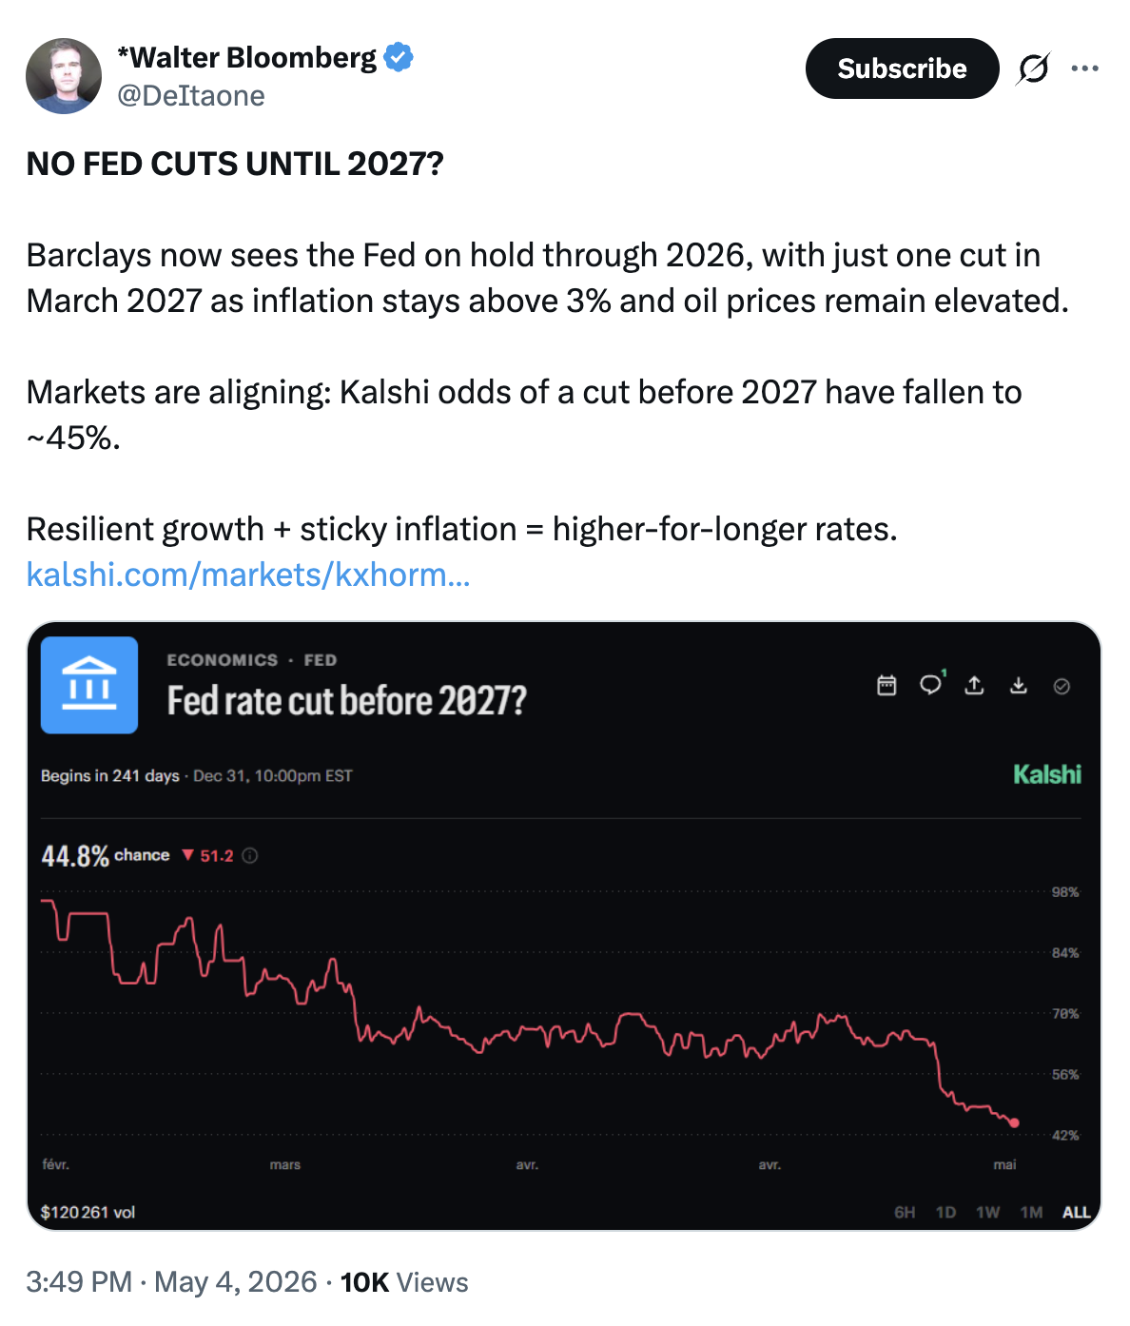This screenshot has width=1130, height=1326.
Task: Click Walter Bloomberg's profile avatar
Action: coord(64,76)
